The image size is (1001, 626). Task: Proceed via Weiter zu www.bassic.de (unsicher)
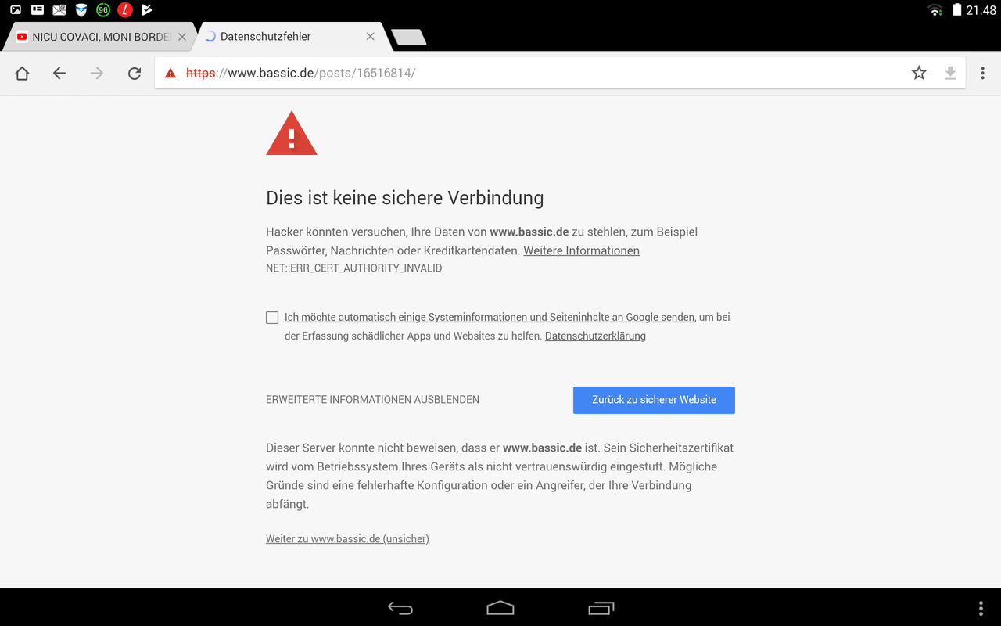pos(347,538)
